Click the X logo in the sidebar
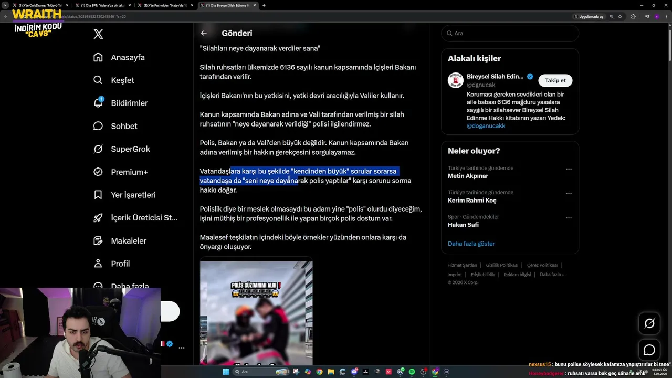This screenshot has width=672, height=378. tap(98, 34)
